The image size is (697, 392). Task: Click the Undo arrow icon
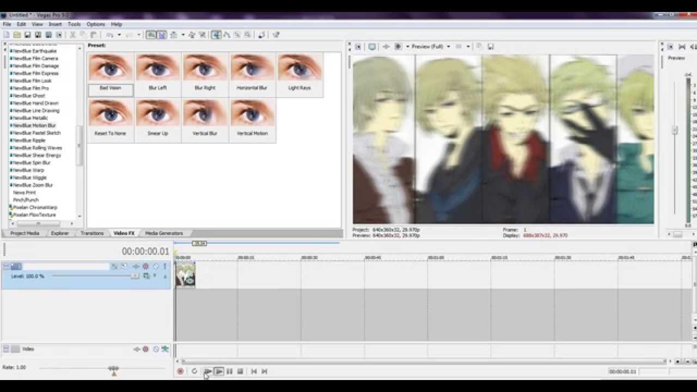point(109,35)
